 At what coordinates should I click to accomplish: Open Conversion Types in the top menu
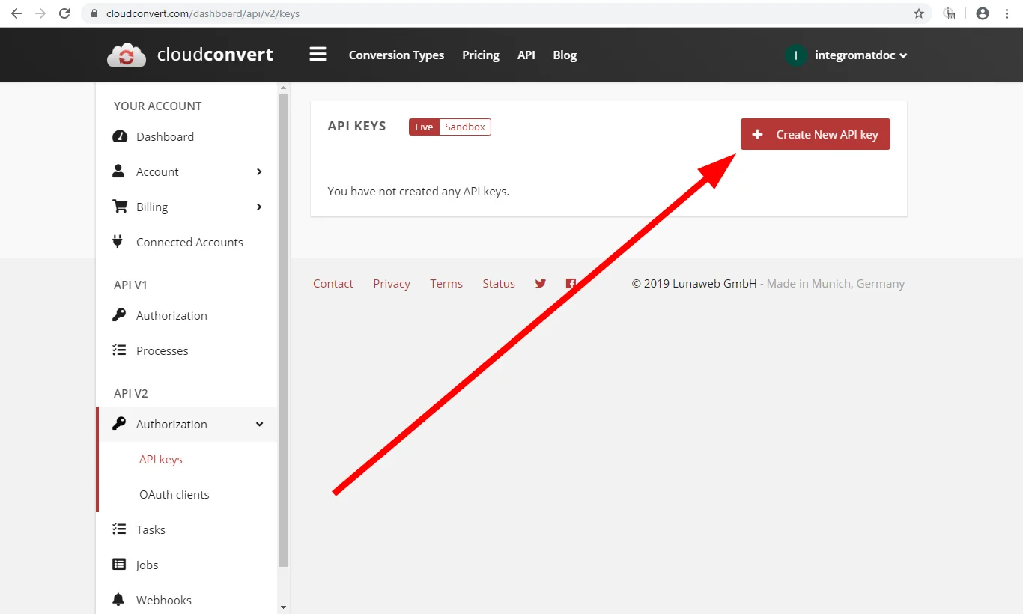tap(396, 55)
